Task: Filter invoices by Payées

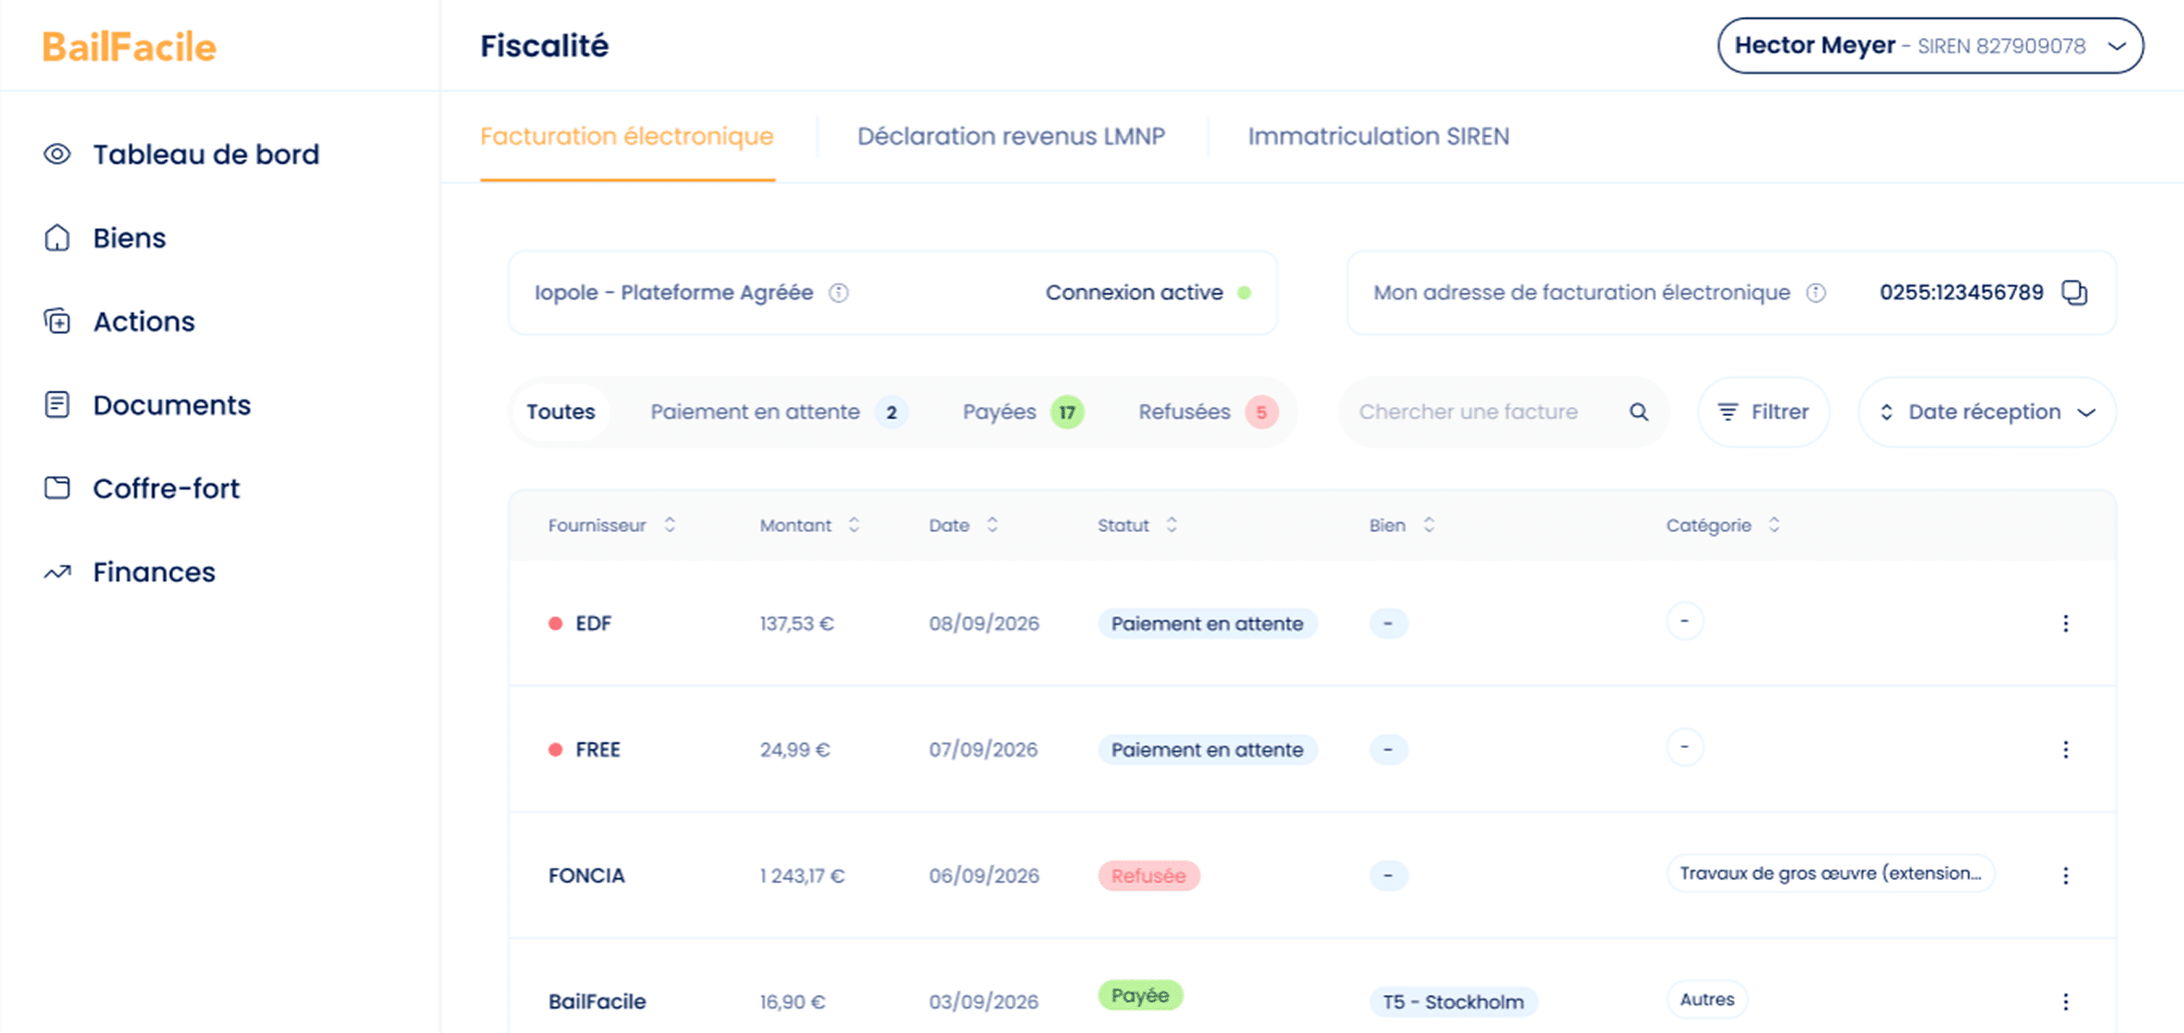Action: point(1023,412)
